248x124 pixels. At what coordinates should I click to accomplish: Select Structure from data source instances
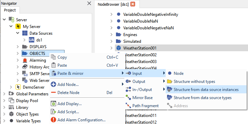(206, 89)
